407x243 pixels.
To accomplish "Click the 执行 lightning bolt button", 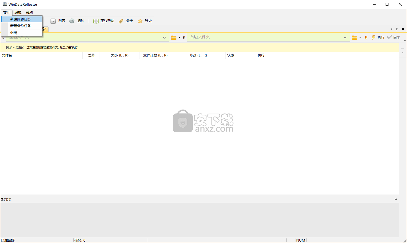I will pos(378,38).
